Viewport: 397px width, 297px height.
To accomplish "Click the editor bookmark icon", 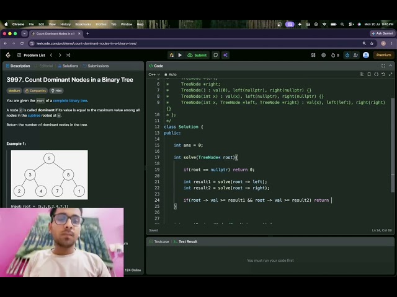I will pos(369,74).
